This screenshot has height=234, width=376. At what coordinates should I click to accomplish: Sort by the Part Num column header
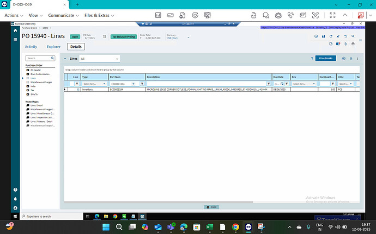tap(127, 77)
